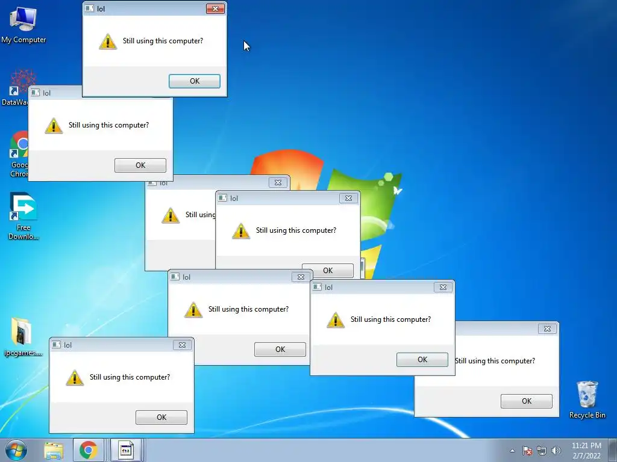Open the clock showing 11:21 PM
The width and height of the screenshot is (617, 462).
[x=586, y=450]
